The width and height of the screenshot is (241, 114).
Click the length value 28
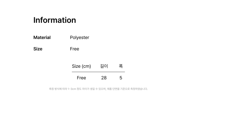pyautogui.click(x=104, y=78)
